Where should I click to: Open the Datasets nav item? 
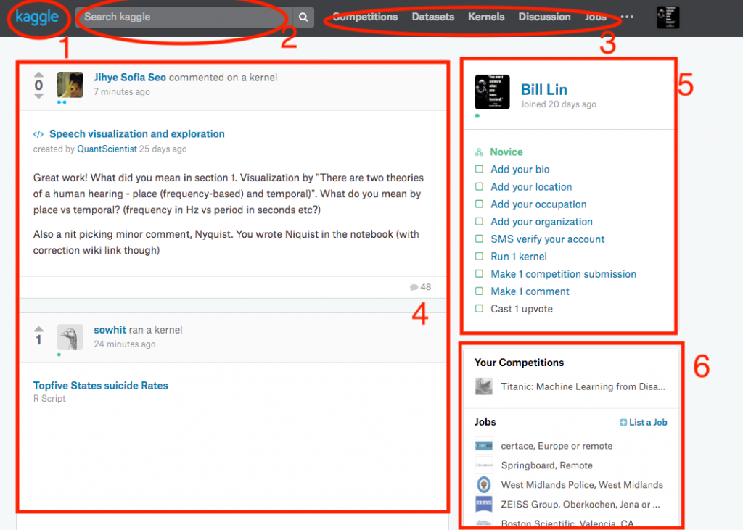[x=432, y=17]
